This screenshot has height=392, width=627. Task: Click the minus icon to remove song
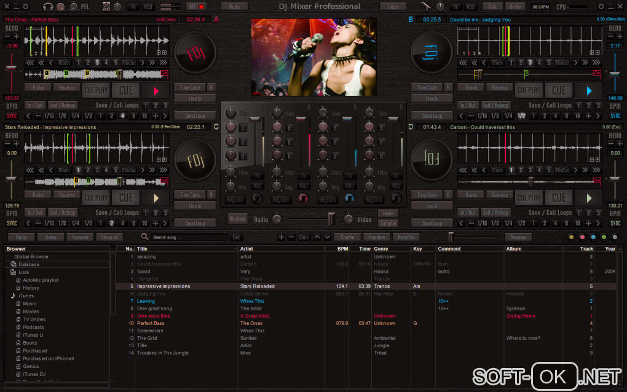291,237
